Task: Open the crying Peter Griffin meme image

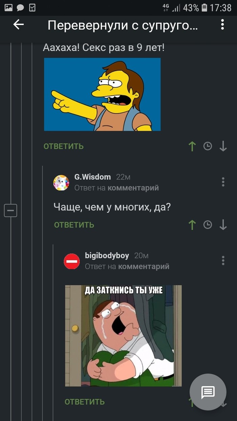Action: (x=123, y=336)
